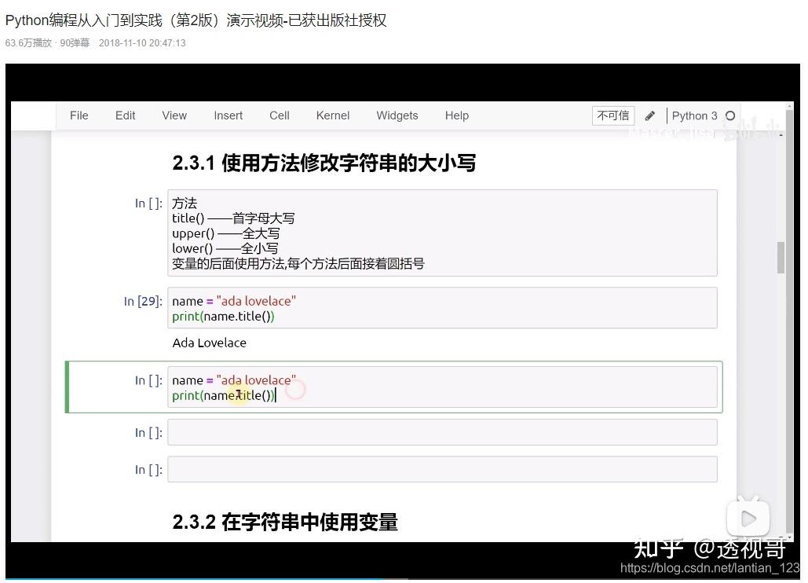Open the Help menu
This screenshot has width=808, height=583.
click(x=456, y=115)
